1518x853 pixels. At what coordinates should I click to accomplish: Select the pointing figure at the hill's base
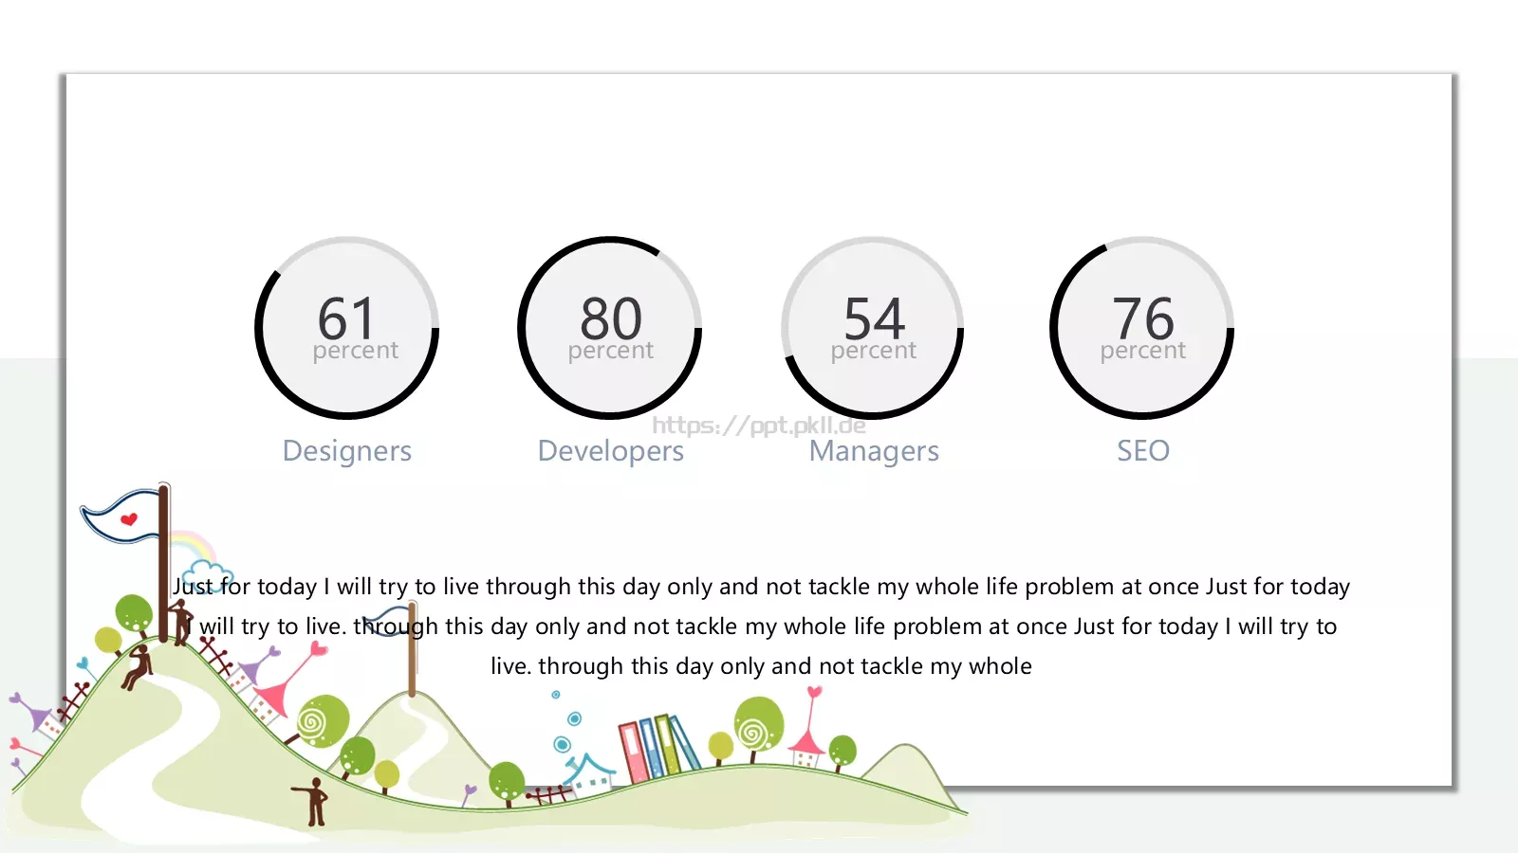314,801
